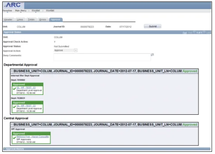Click the next row arrow icon
This screenshot has height=154, width=215.
(x=204, y=32)
